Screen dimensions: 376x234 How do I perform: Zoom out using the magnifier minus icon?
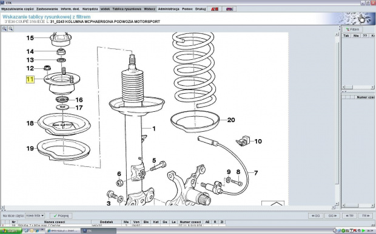[11, 28]
